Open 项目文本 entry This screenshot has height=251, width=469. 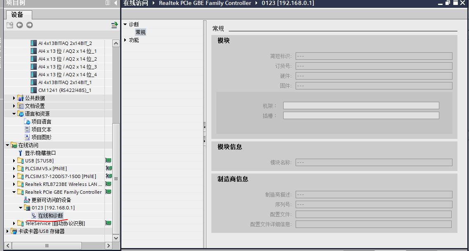(x=41, y=129)
